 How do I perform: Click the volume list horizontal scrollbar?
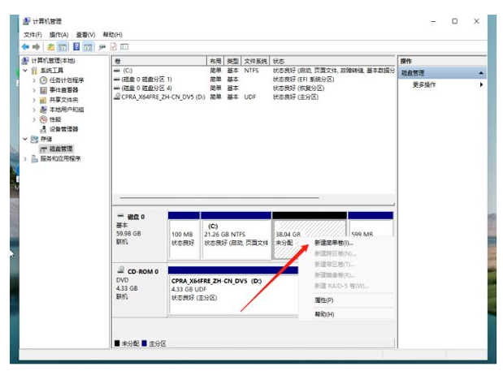click(x=219, y=197)
